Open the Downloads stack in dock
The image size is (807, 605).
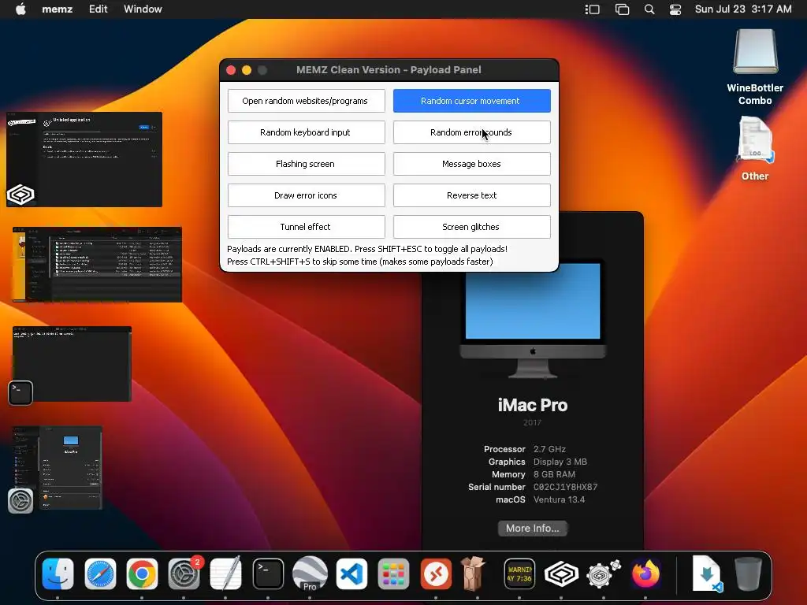coord(708,573)
